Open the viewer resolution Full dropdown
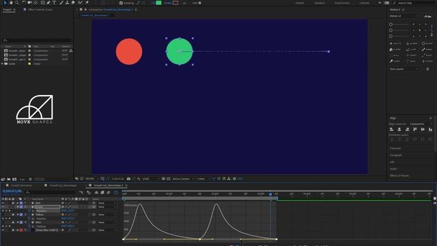The width and height of the screenshot is (437, 246). point(151,178)
